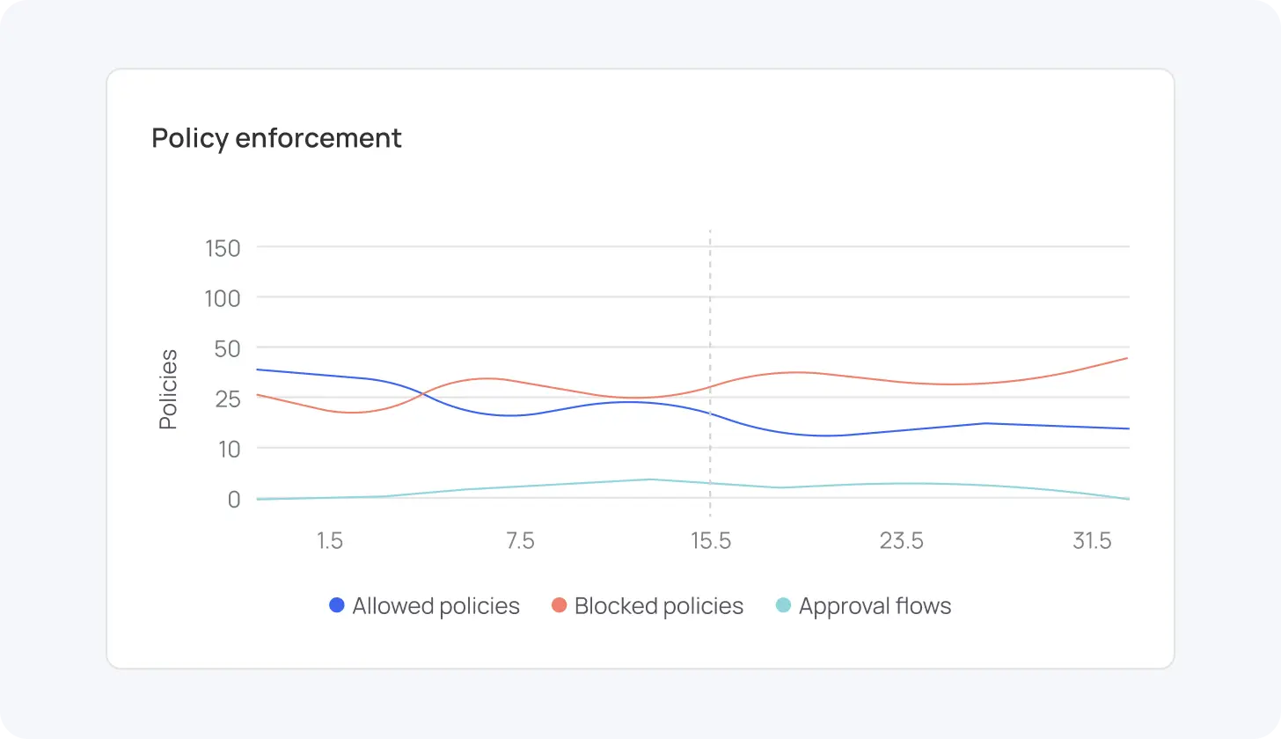Select the 23.5 x-axis tick label
1281x739 pixels.
(901, 541)
